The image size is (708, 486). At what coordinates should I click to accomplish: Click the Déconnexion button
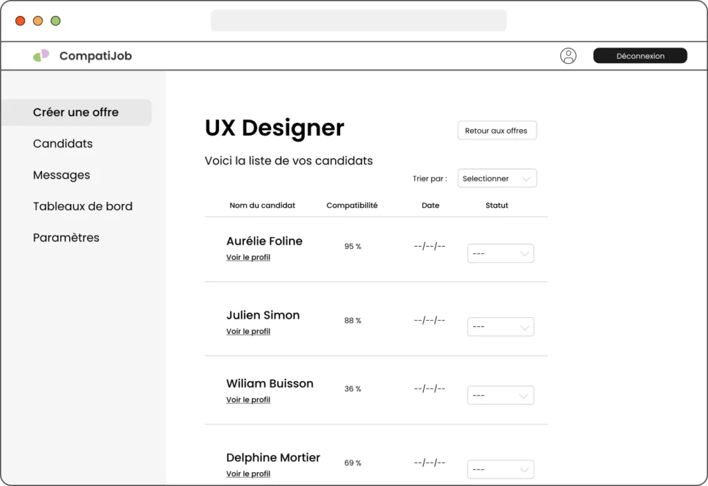click(640, 56)
